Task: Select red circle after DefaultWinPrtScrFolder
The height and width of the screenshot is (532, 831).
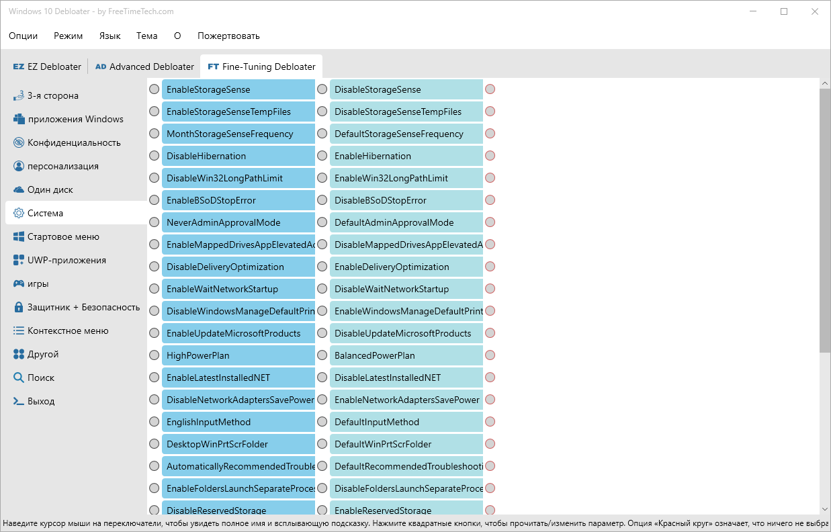Action: pos(490,444)
